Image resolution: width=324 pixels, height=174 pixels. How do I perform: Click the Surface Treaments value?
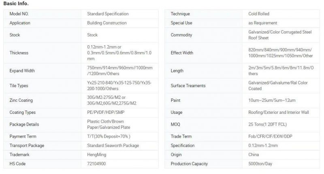278,86
